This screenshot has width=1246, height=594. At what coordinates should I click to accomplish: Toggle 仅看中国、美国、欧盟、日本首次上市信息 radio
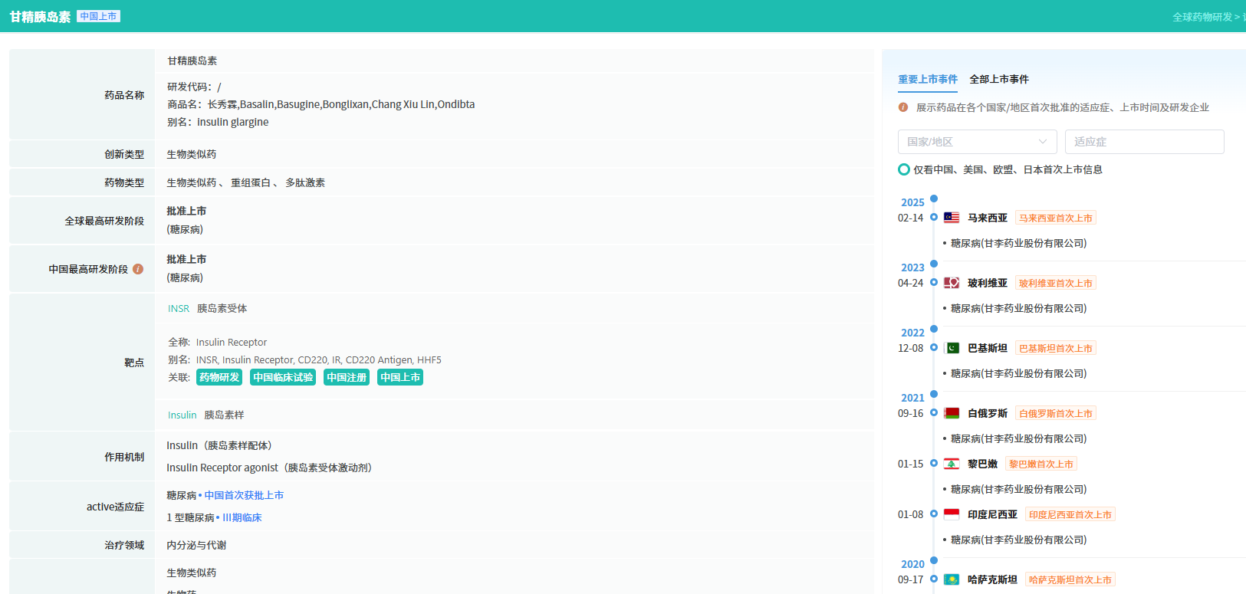(x=904, y=169)
